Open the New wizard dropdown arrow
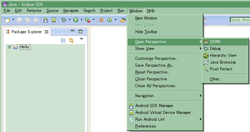 click(13, 20)
